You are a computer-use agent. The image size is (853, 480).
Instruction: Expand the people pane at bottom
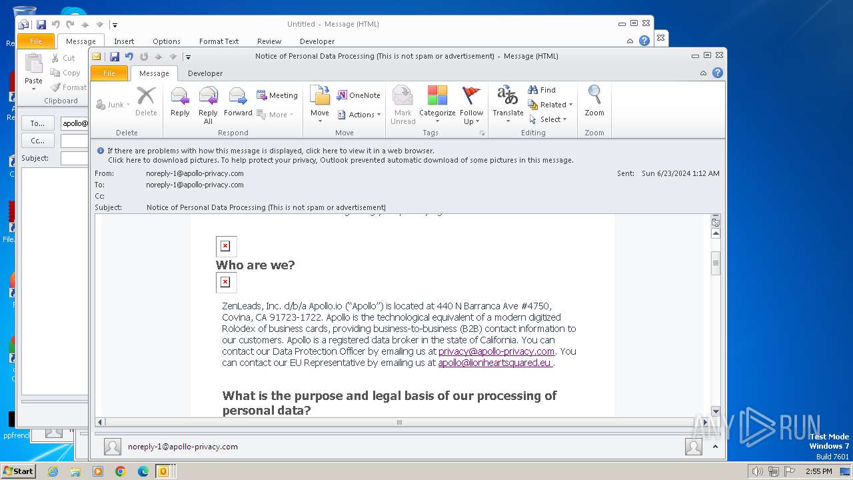coord(714,447)
